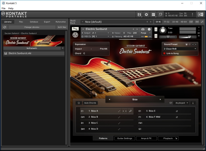Open the Output st. 1 dropdown

95,33
